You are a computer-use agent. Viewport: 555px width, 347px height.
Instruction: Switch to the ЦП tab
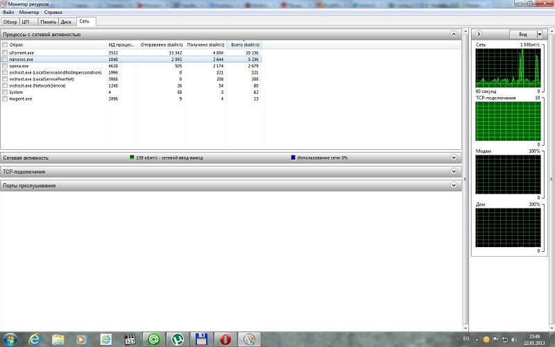click(26, 22)
